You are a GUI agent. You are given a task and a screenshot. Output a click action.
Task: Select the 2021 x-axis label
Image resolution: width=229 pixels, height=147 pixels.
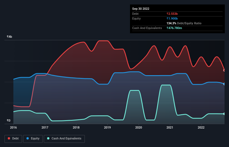click(170, 127)
